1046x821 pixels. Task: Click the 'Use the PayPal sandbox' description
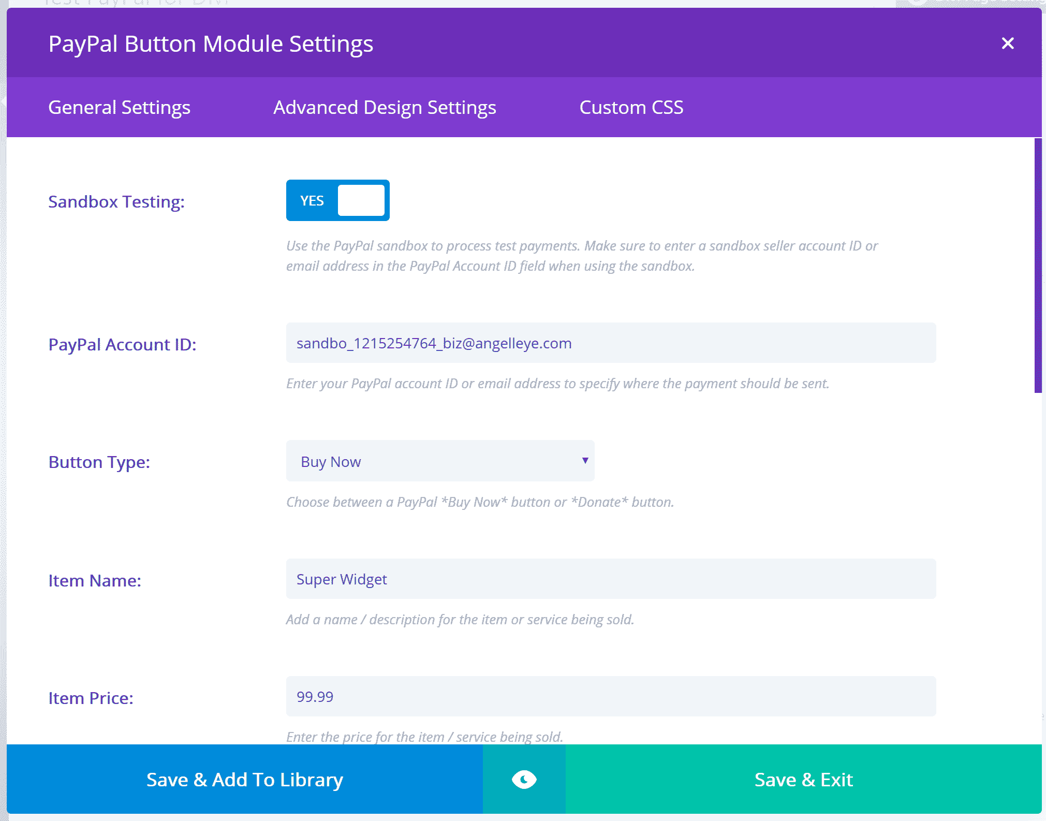582,256
